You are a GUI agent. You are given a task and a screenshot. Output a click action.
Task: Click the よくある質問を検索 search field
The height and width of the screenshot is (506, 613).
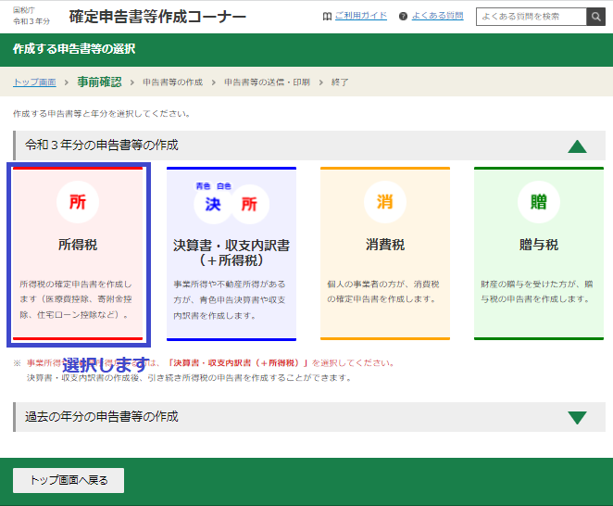[x=531, y=17]
